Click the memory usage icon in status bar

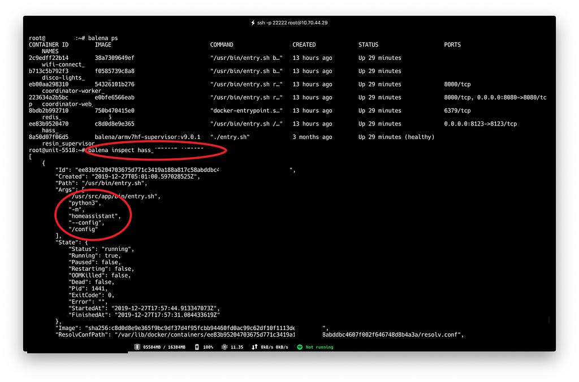pyautogui.click(x=137, y=347)
